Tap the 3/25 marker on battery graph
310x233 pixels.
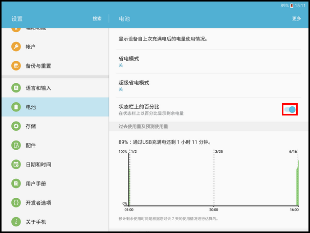(x=219, y=152)
